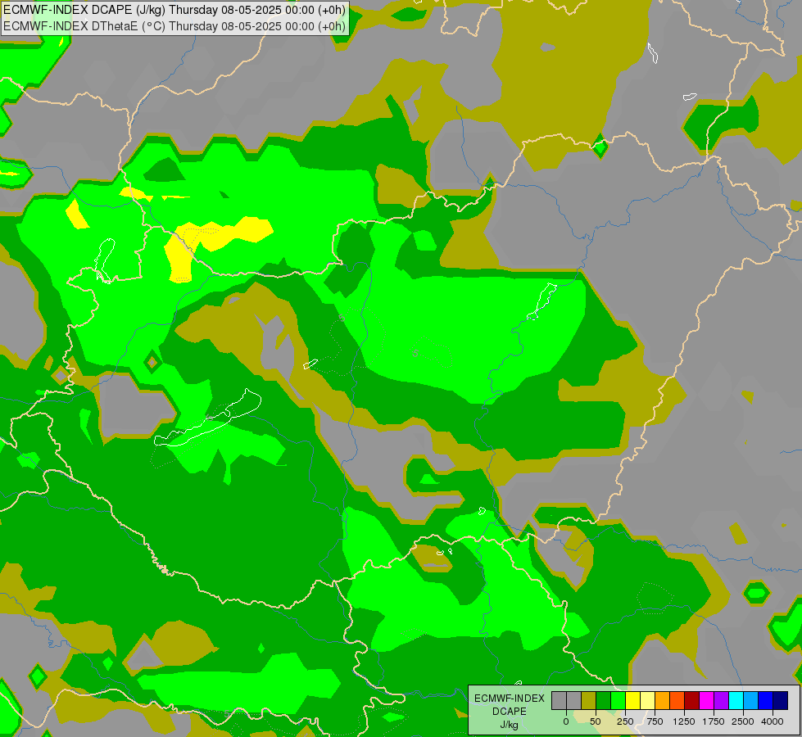Select the '2500' legend value

[743, 721]
